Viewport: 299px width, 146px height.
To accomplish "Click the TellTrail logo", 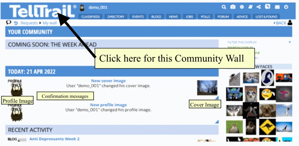I will click(42, 11).
